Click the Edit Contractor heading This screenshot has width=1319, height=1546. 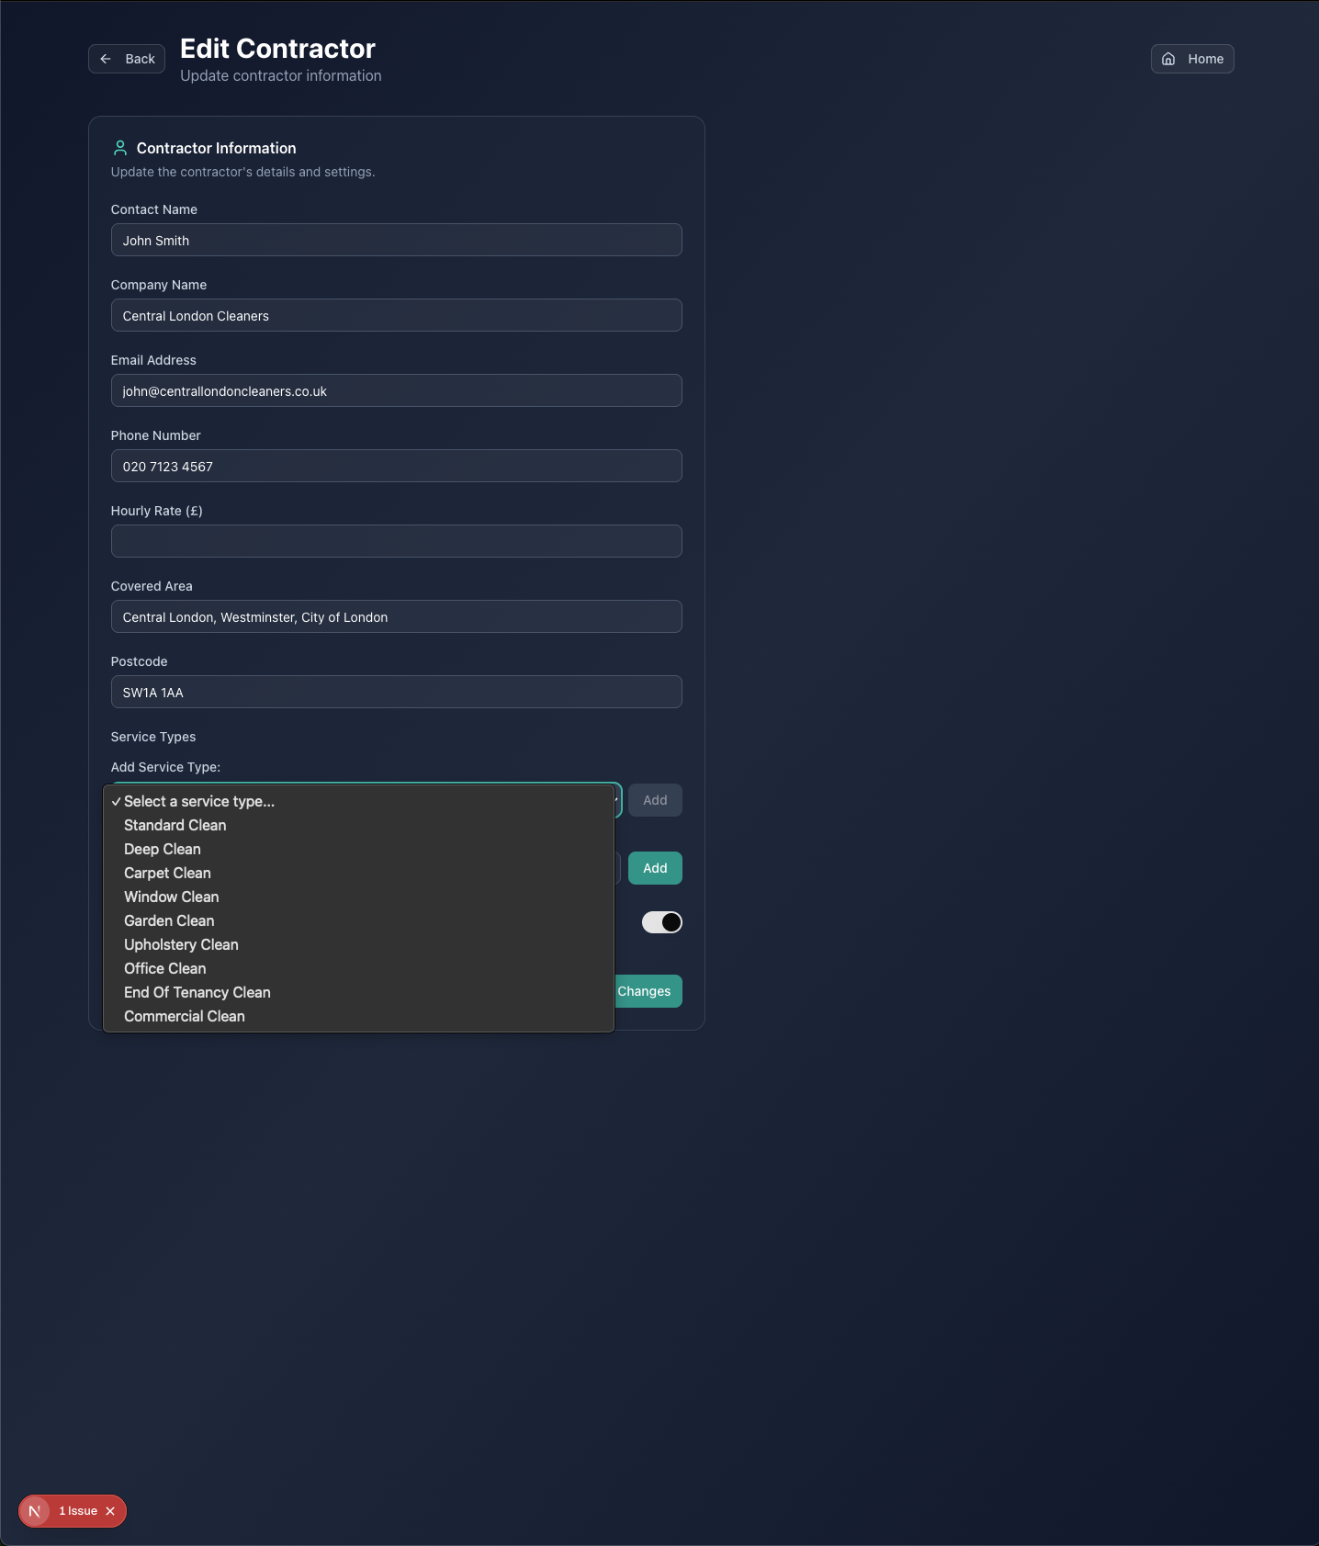point(277,49)
